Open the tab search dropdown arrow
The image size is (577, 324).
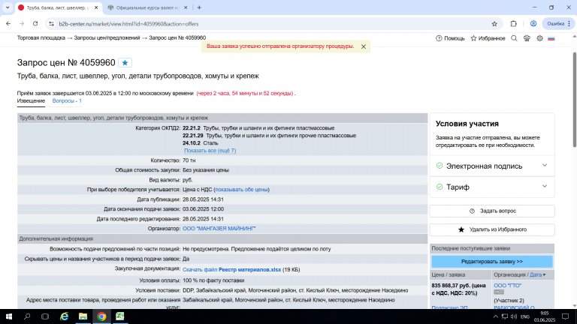point(8,7)
